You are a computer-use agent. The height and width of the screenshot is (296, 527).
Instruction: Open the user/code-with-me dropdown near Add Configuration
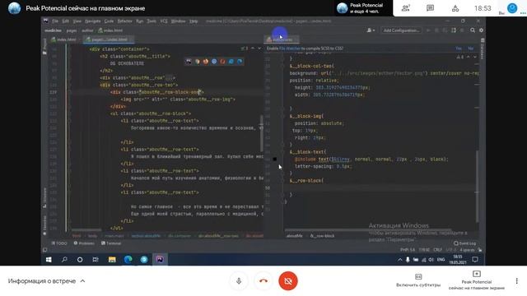pyautogui.click(x=371, y=30)
